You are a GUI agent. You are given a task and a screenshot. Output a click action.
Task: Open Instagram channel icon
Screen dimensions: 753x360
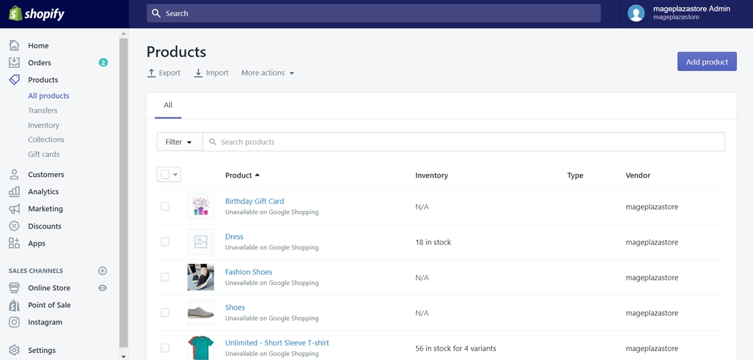click(x=14, y=322)
